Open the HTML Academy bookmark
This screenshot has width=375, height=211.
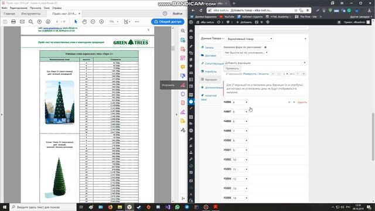(279, 17)
